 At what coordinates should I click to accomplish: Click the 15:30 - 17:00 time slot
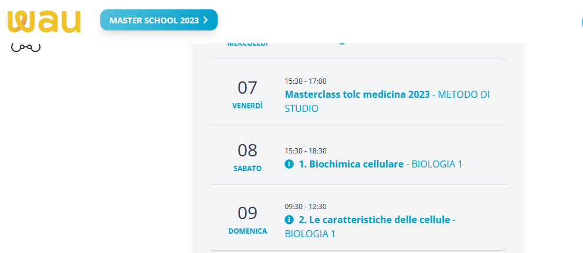point(306,81)
